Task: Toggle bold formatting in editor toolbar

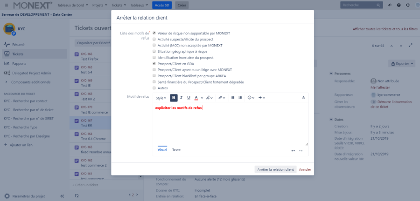Action: point(174,98)
